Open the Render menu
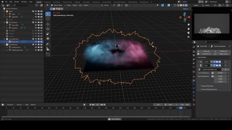Image resolution: width=232 pixels, height=130 pixels. coord(17,2)
